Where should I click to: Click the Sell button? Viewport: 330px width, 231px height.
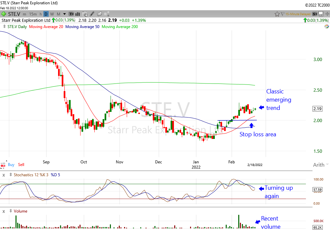(x=21, y=165)
